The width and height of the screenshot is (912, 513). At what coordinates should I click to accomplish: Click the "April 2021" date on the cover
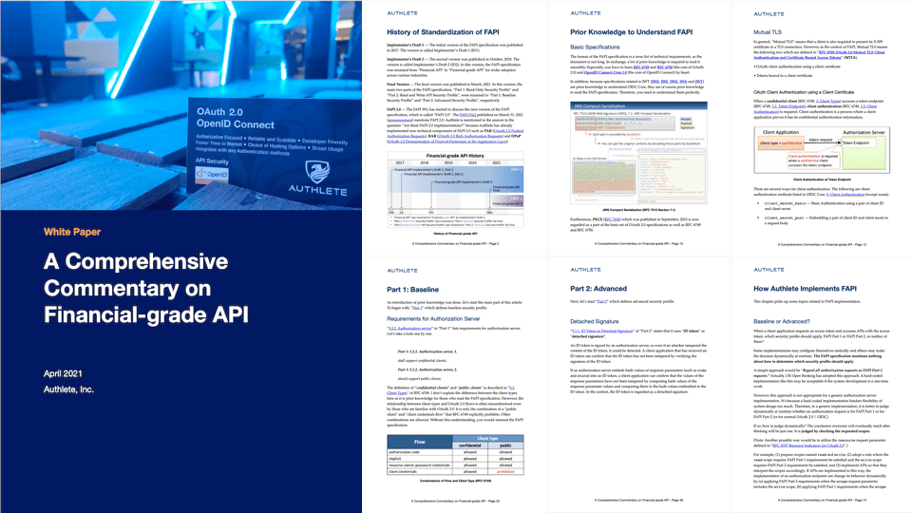pos(63,373)
